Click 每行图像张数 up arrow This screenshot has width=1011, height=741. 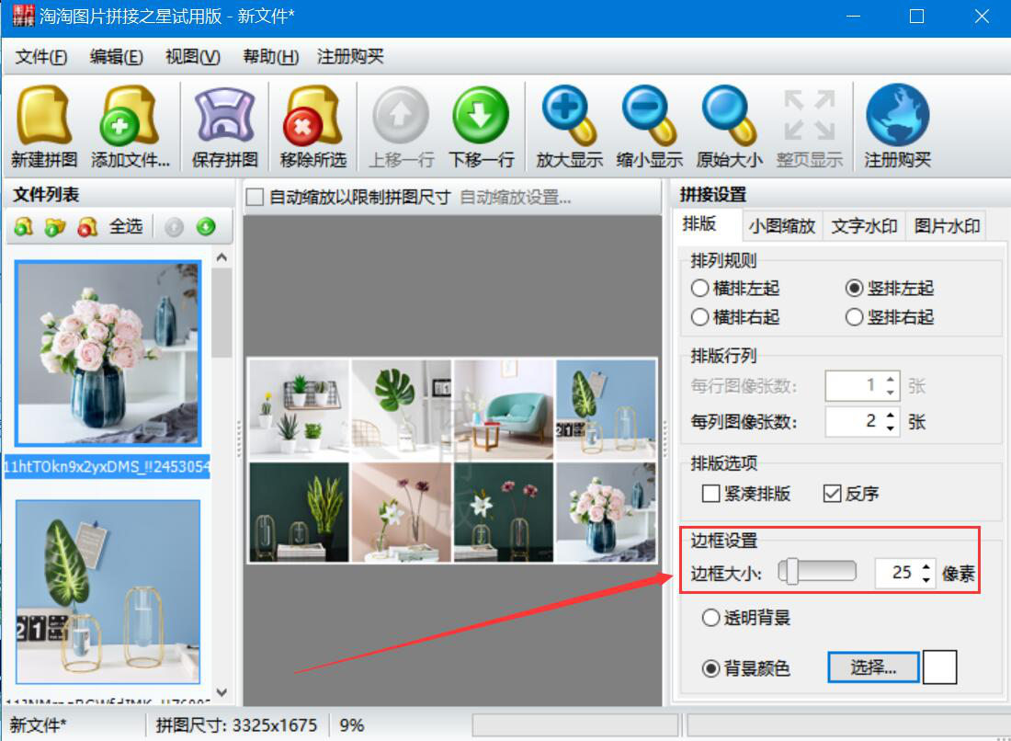pos(891,379)
